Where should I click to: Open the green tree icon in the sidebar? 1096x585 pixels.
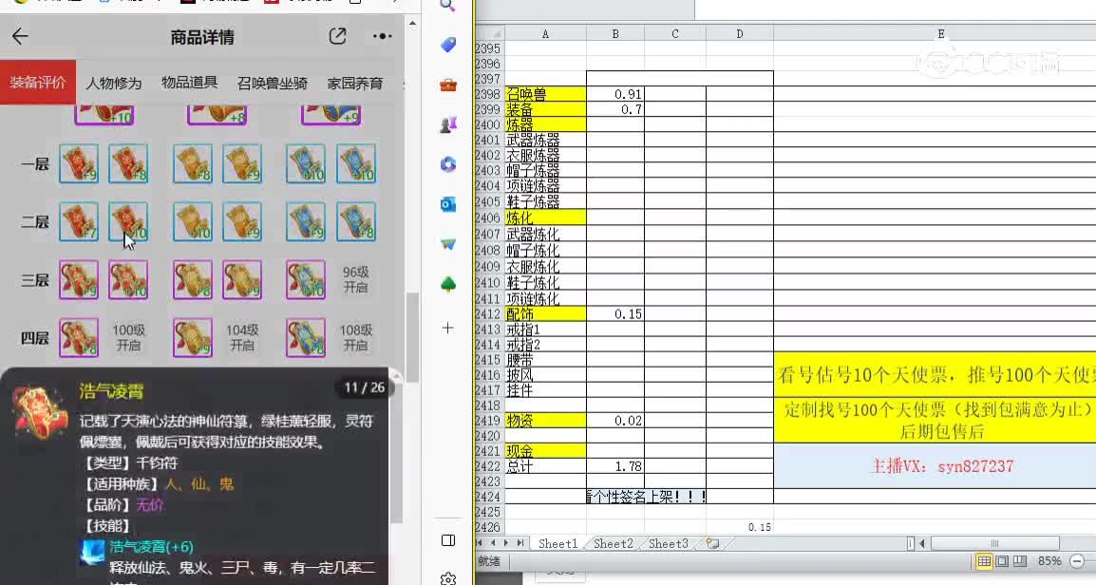448,284
